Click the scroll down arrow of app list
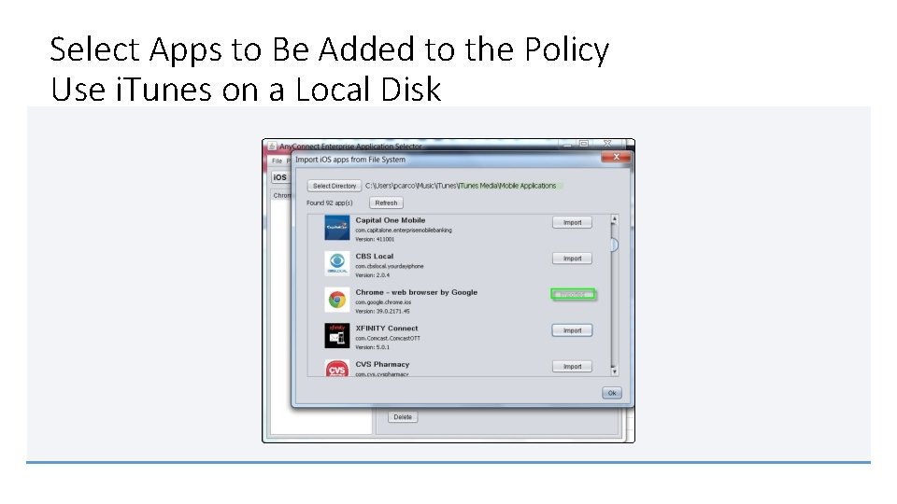The image size is (897, 504). (x=615, y=371)
